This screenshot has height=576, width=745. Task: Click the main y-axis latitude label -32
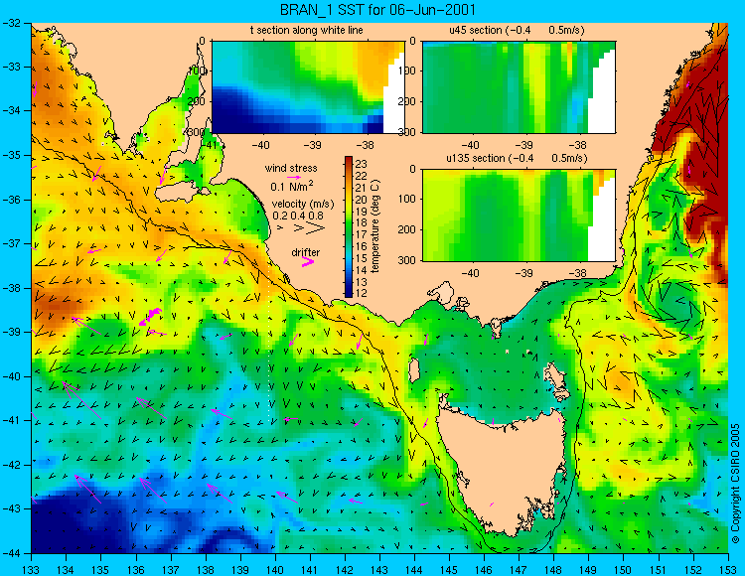[x=11, y=22]
